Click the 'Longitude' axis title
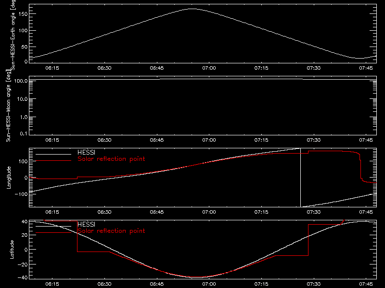This screenshot has width=385, height=288. [x=9, y=178]
